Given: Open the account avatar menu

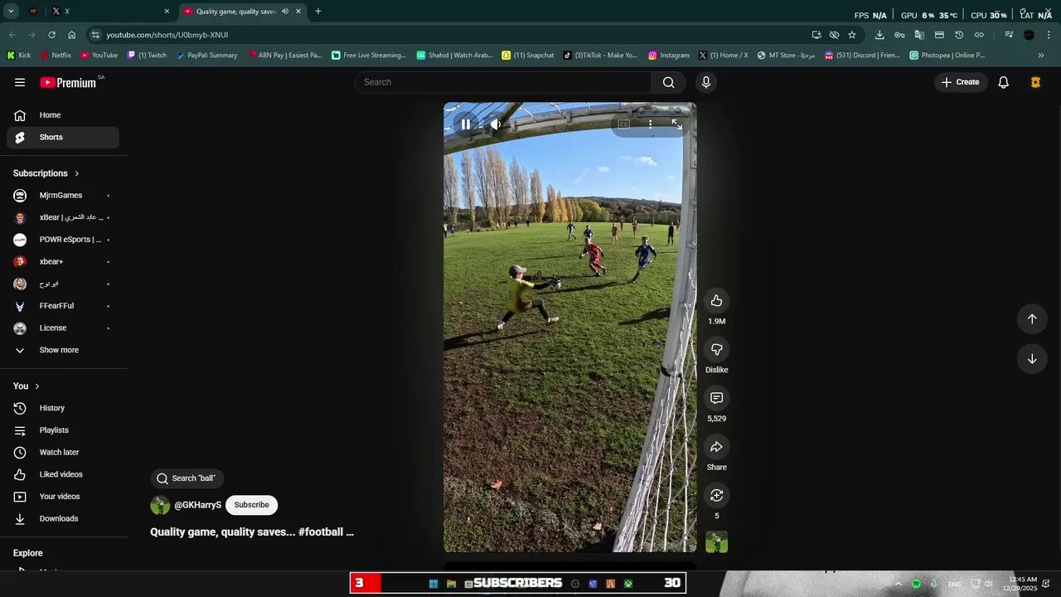Looking at the screenshot, I should 1035,82.
